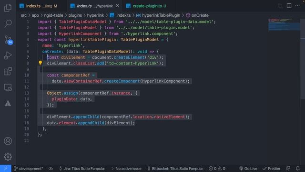The width and height of the screenshot is (305, 172).
Task: Click the Bitbucket: Titus Sutio Fanpula status item
Action: click(175, 169)
